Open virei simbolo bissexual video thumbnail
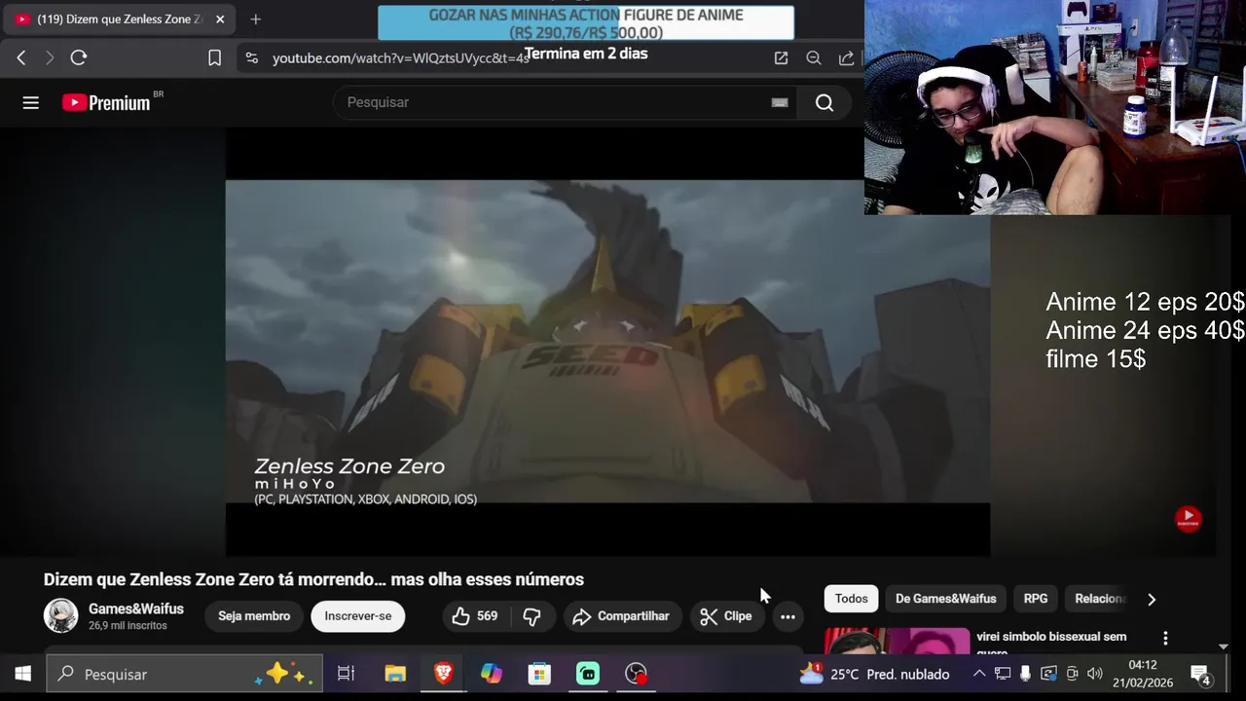 pos(898,641)
